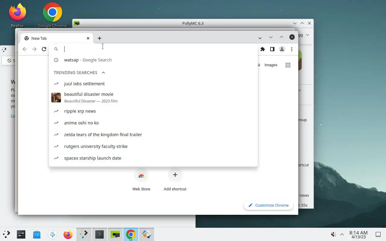The image size is (386, 241).
Task: Open System Settings from the taskbar
Action: 21,234
